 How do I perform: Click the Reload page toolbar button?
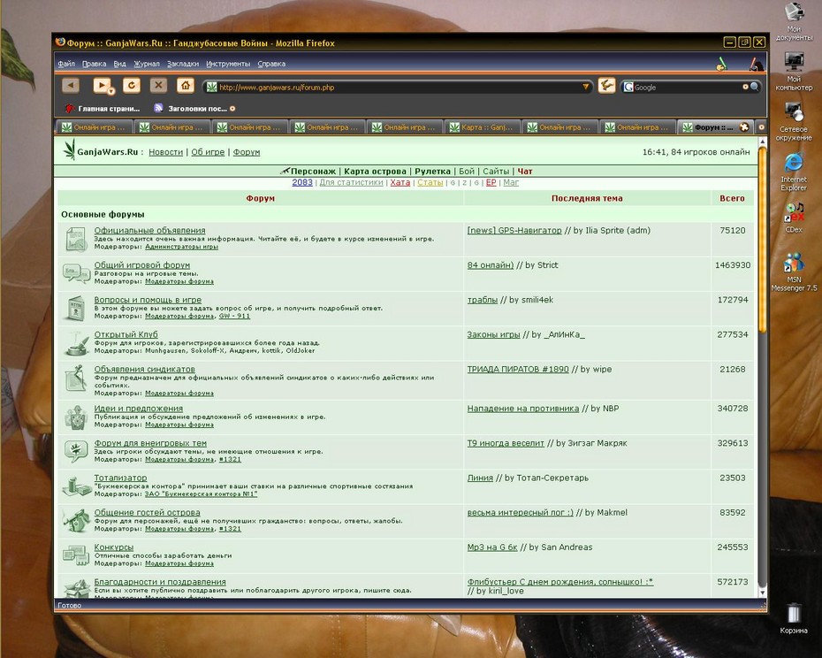(132, 85)
